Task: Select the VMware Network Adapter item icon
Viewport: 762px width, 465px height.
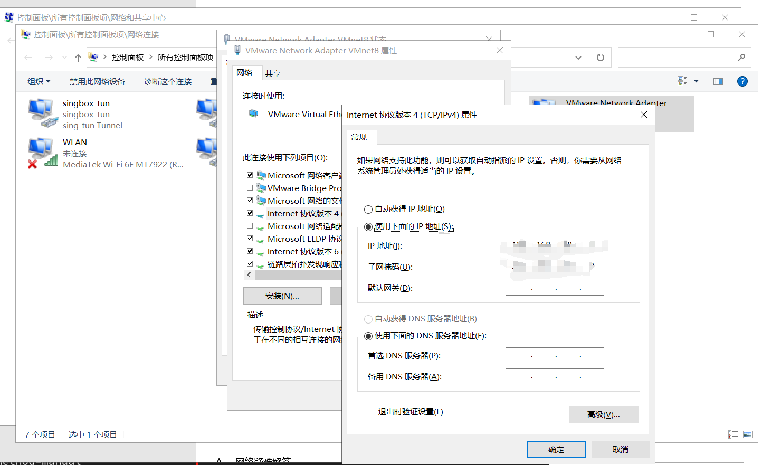Action: [x=545, y=102]
